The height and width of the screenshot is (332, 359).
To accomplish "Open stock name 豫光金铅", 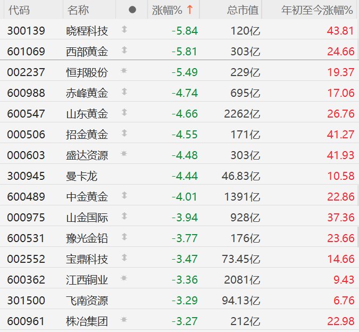I will pyautogui.click(x=87, y=238).
